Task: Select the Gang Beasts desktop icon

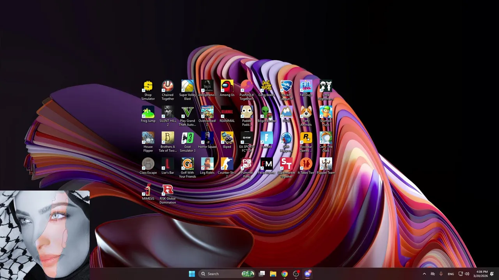Action: coord(266,89)
